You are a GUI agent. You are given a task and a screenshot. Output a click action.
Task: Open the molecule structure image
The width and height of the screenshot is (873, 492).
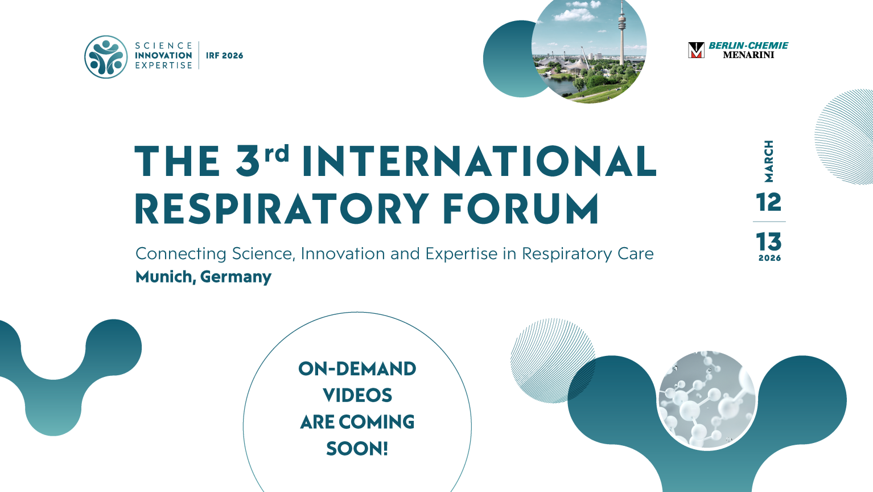pyautogui.click(x=706, y=400)
